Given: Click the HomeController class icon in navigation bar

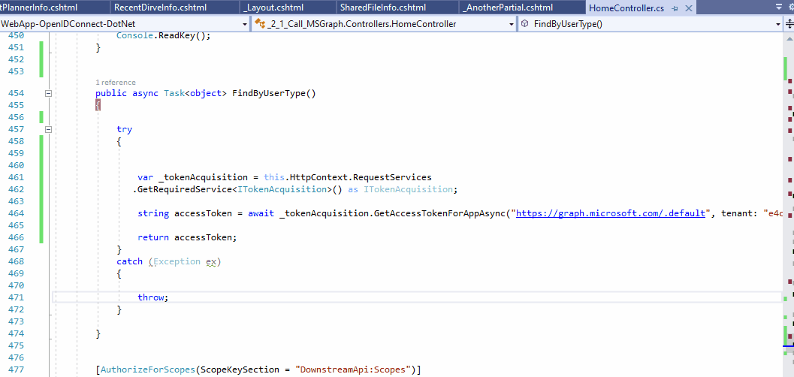Looking at the screenshot, I should [259, 23].
